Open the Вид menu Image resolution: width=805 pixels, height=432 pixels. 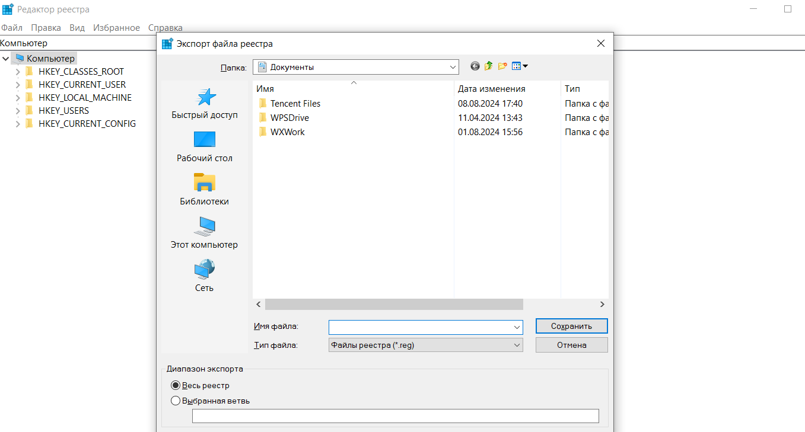tap(77, 28)
